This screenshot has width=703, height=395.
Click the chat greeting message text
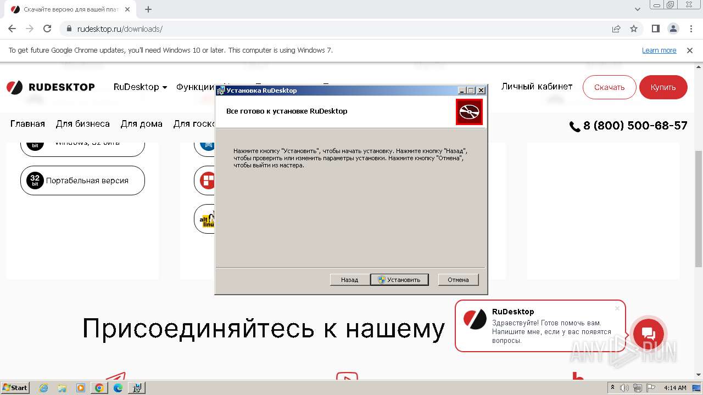tap(551, 332)
